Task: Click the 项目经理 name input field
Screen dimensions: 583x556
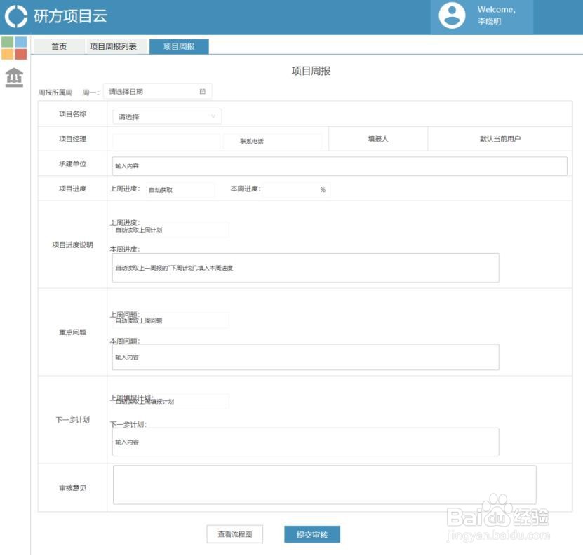Action: [166, 141]
